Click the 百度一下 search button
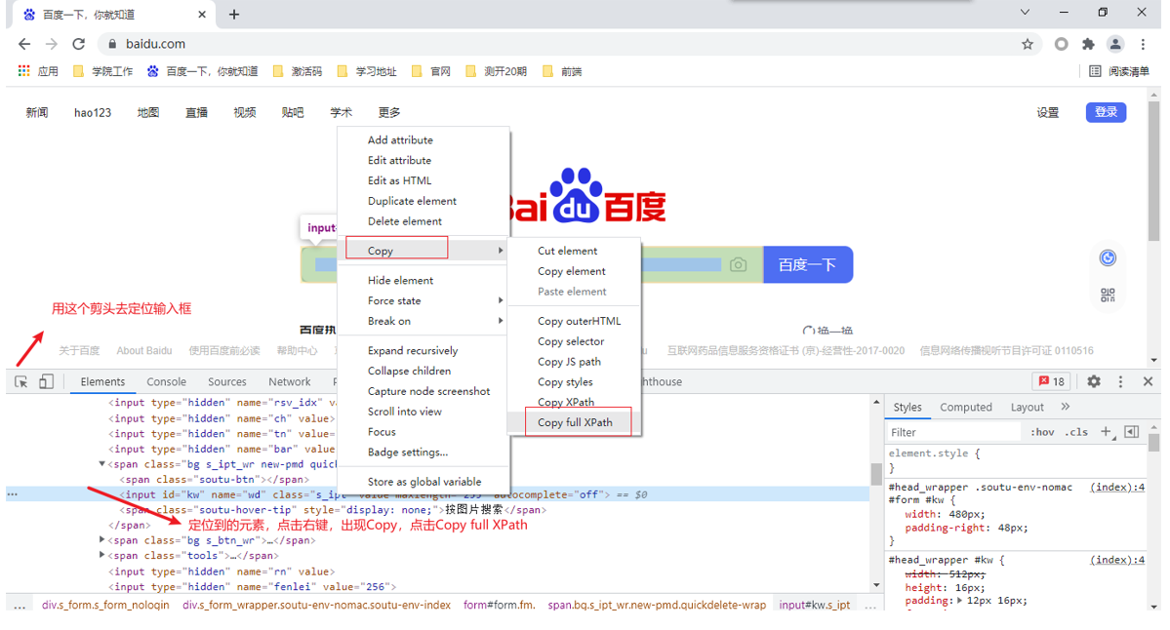Image resolution: width=1170 pixels, height=630 pixels. click(807, 264)
